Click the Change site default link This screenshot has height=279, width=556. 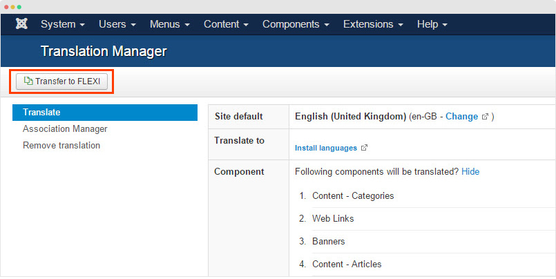[461, 116]
